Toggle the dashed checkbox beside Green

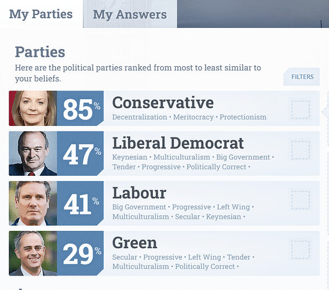[301, 249]
